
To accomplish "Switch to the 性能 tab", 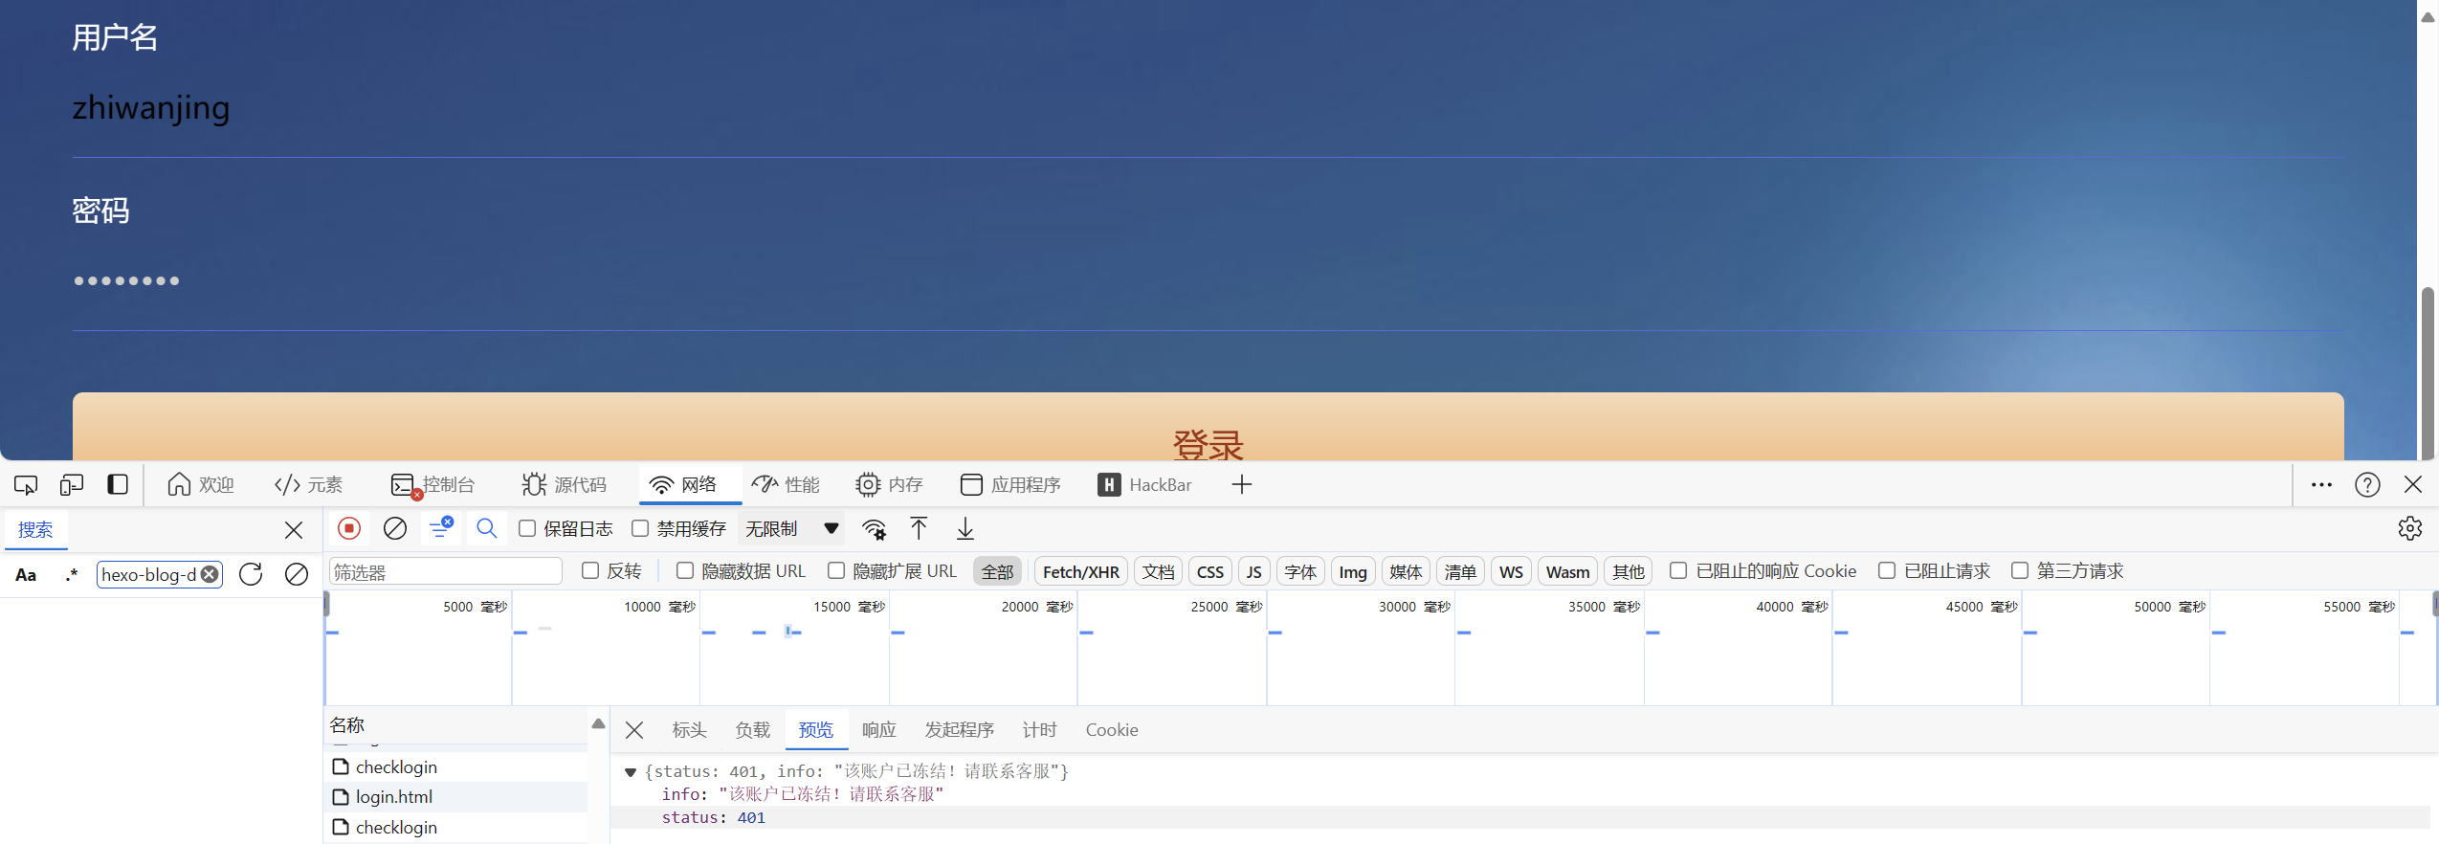I will (786, 485).
